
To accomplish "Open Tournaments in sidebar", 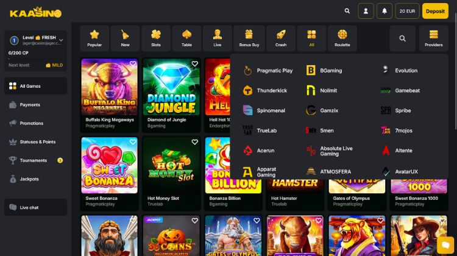I will [35, 160].
